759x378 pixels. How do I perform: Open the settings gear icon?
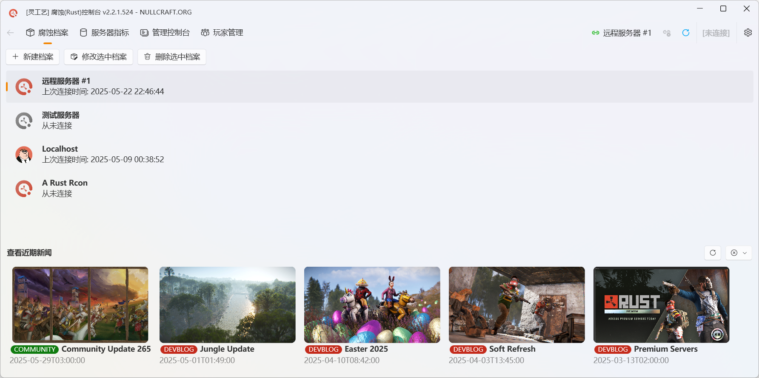[748, 33]
